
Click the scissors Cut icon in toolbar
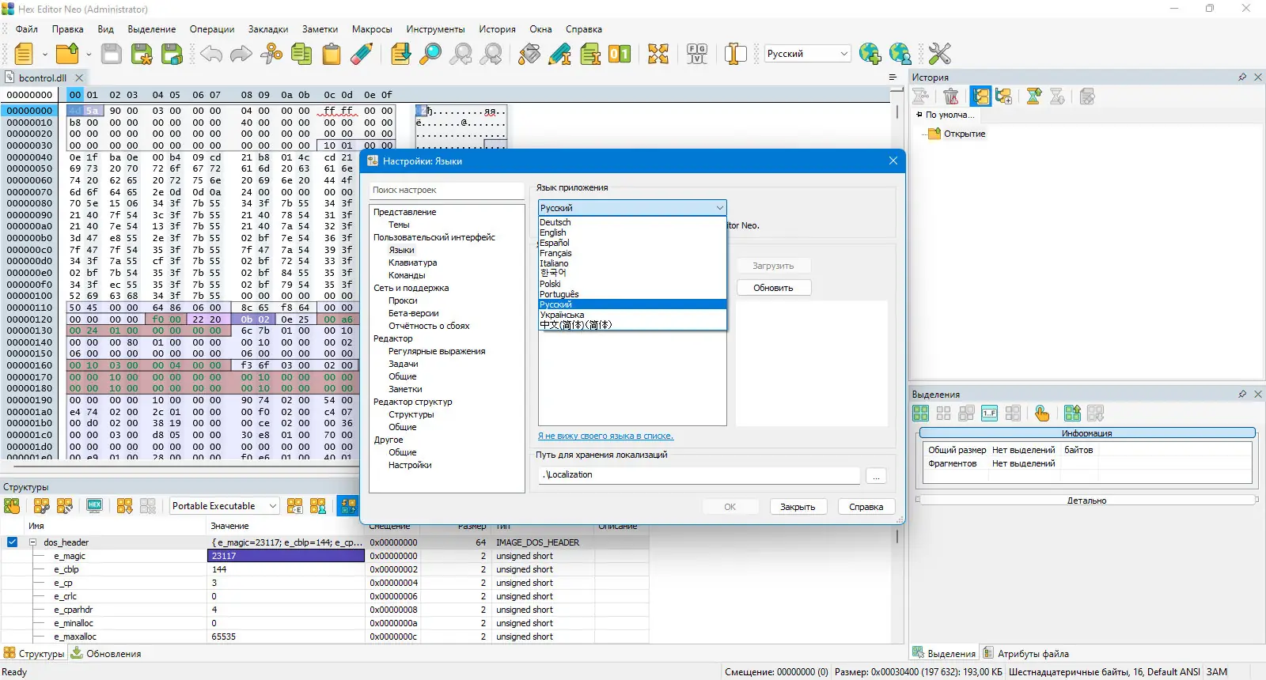pos(271,54)
